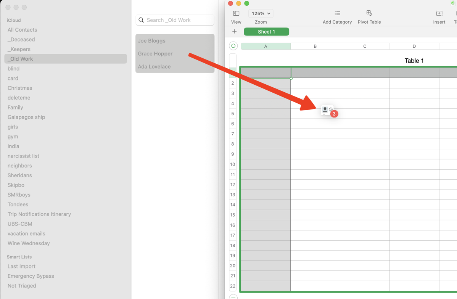
Task: Select column B header
Action: click(x=315, y=46)
